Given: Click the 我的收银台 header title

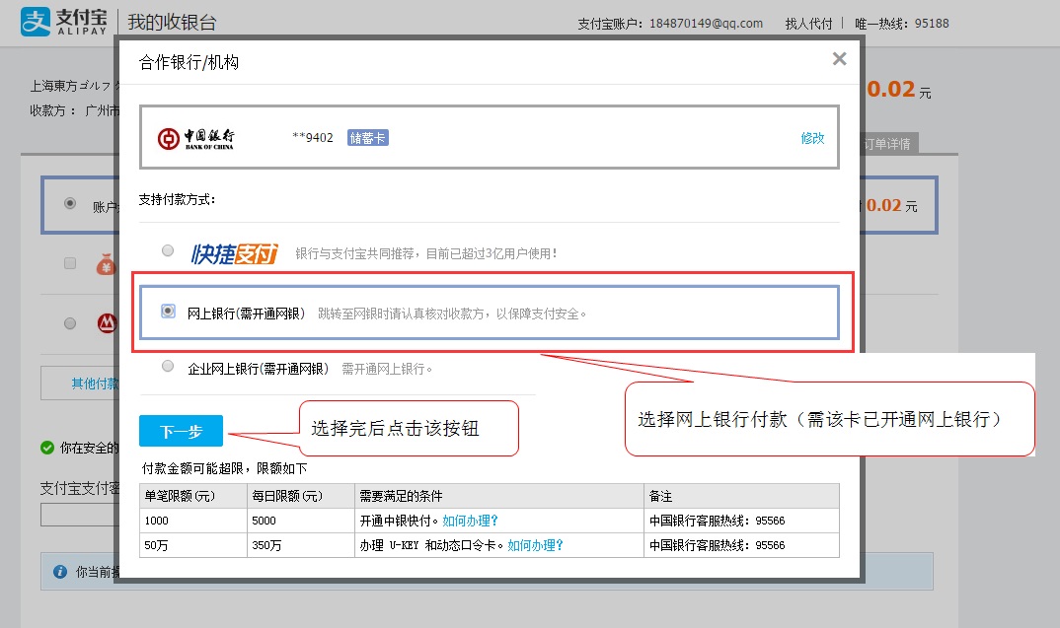Looking at the screenshot, I should pyautogui.click(x=172, y=23).
